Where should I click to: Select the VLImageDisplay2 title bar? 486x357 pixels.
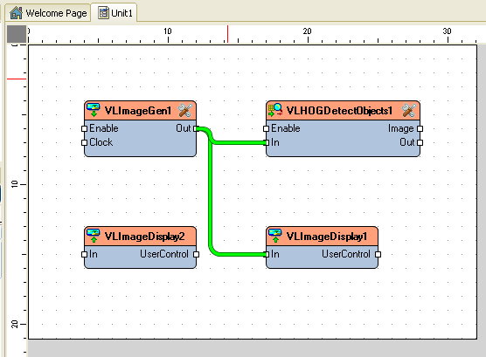[140, 236]
